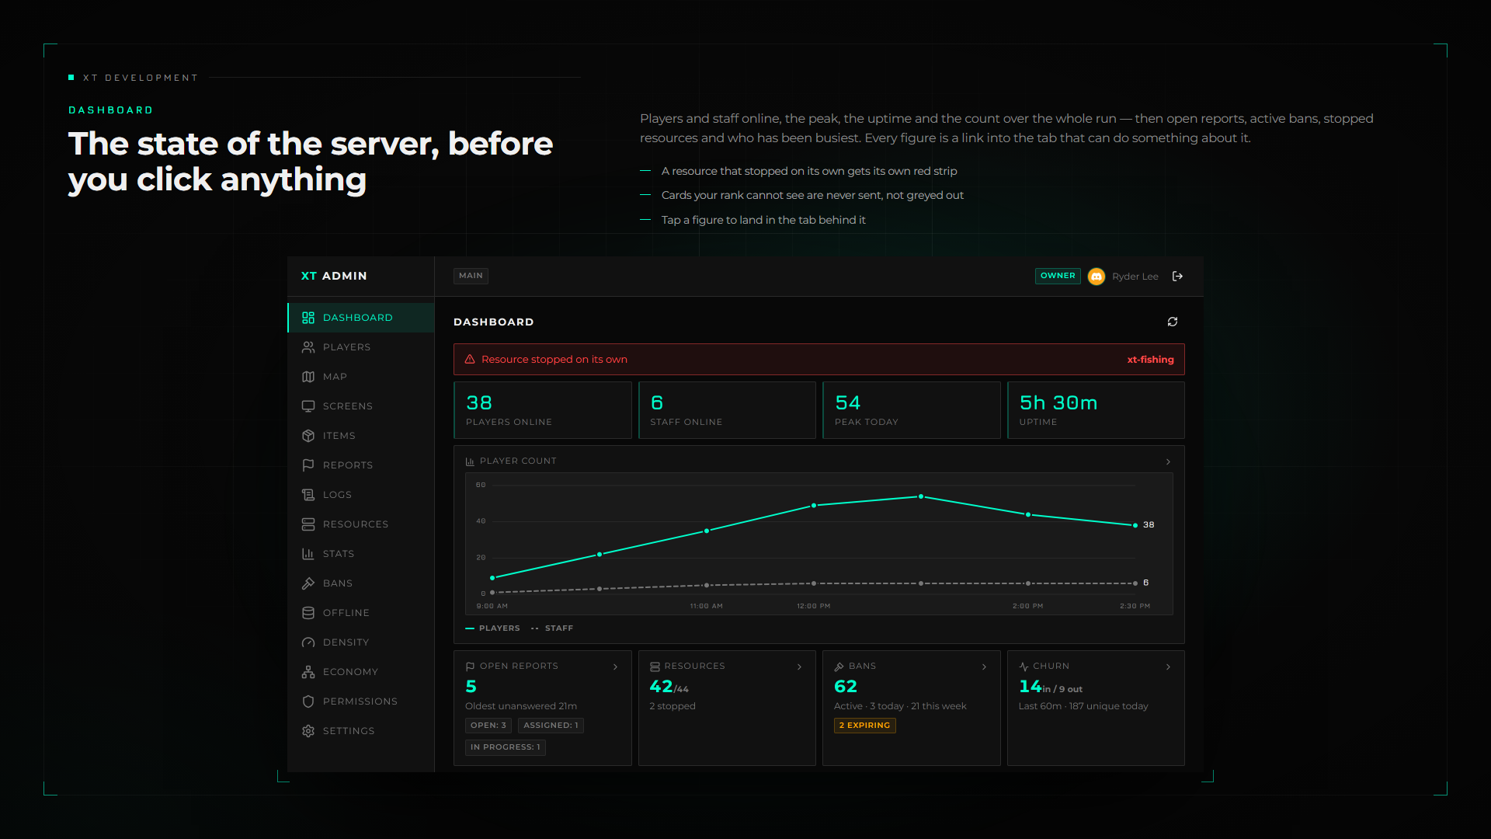This screenshot has width=1491, height=839.
Task: Click the Stats bar chart icon
Action: coord(308,554)
